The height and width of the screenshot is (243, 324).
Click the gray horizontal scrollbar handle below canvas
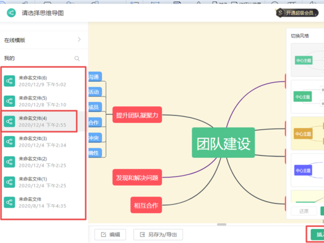[x=222, y=224]
